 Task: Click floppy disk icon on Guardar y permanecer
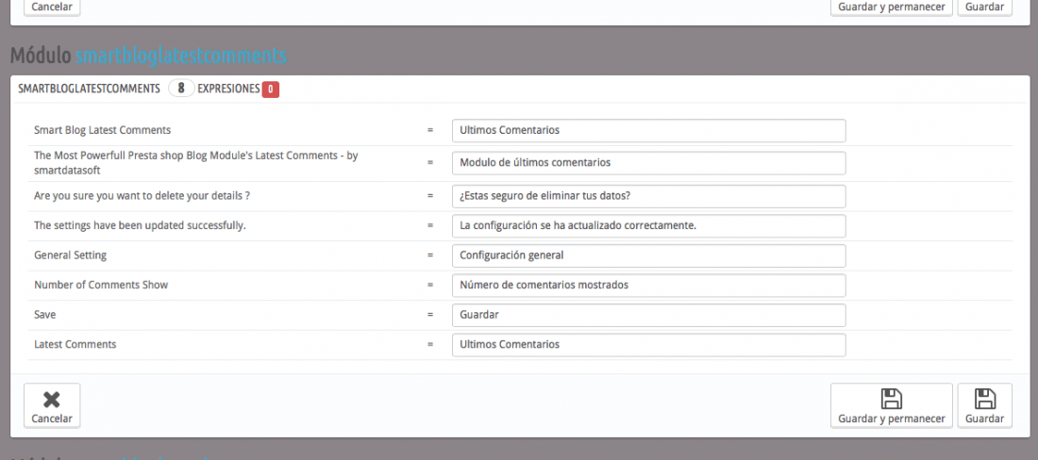click(891, 399)
